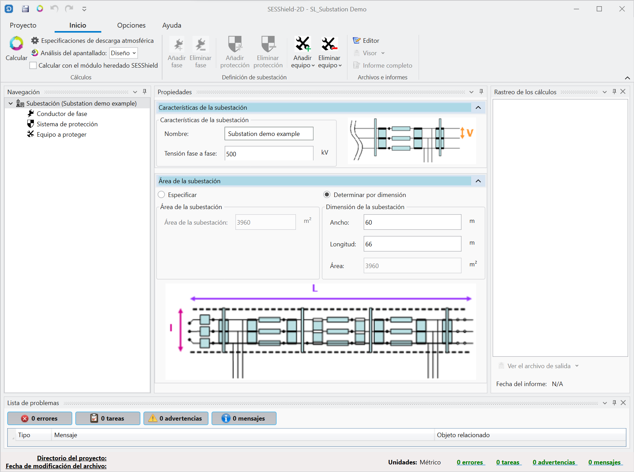Open Customize Quick Access Toolbar arrow
Screen dimensions: 634x472
[84, 9]
